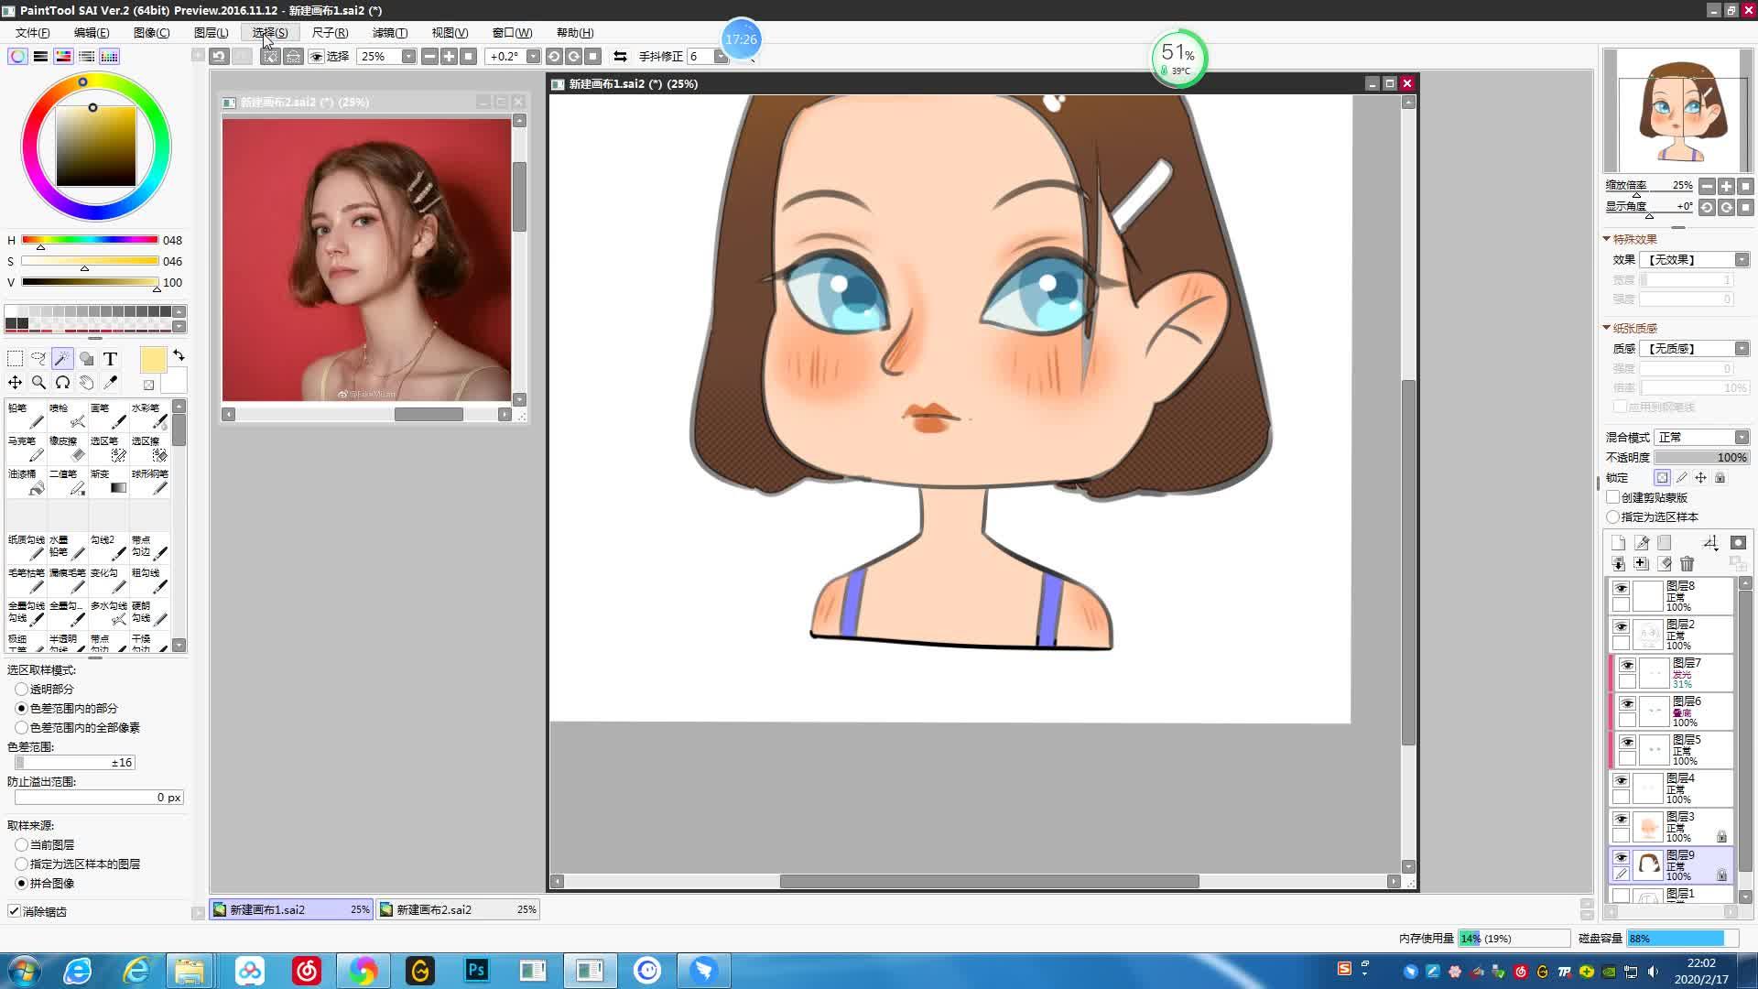Enable the 创建剪贴蒙版 checkbox
The height and width of the screenshot is (989, 1758).
click(1613, 497)
